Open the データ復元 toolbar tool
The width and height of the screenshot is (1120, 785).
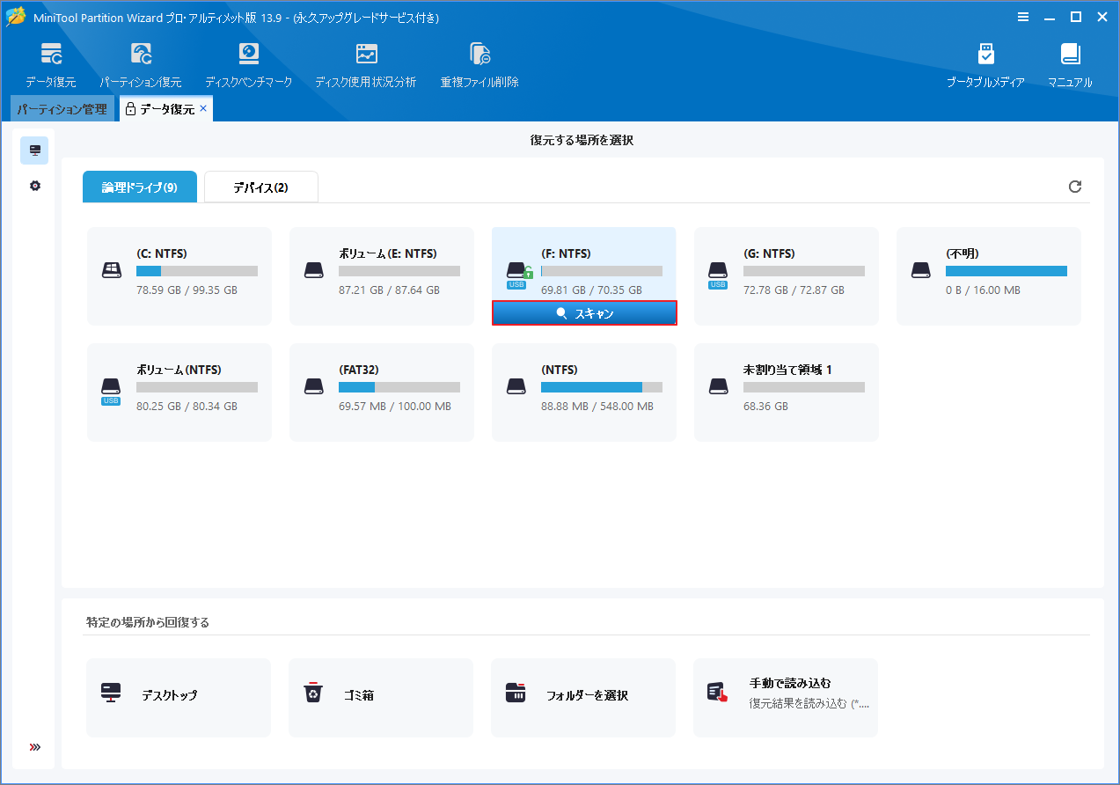[x=50, y=65]
